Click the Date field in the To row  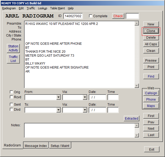tap(97, 110)
